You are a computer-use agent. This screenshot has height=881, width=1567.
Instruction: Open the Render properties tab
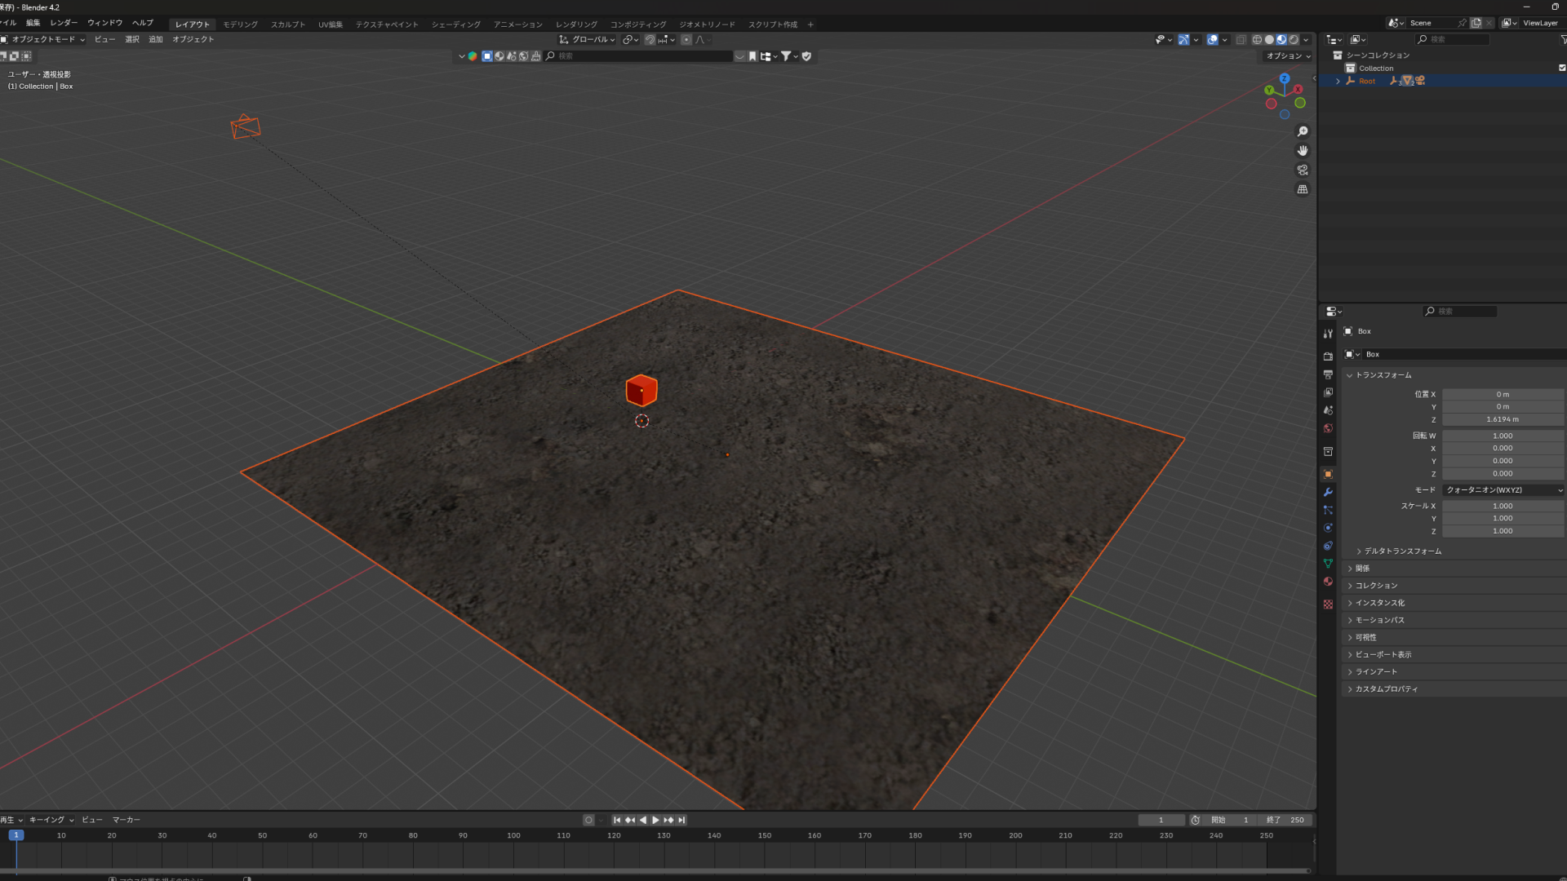coord(1328,356)
